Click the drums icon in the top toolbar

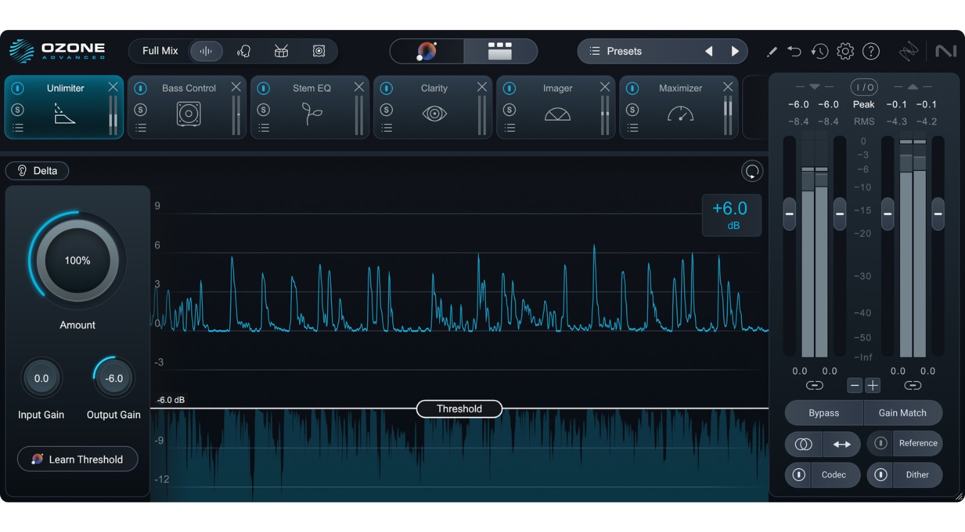[281, 51]
